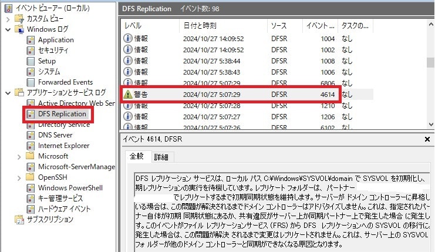Click the なし task cell of event 1002

[x=347, y=50]
